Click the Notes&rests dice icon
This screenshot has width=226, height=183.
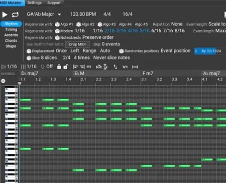click(x=57, y=38)
